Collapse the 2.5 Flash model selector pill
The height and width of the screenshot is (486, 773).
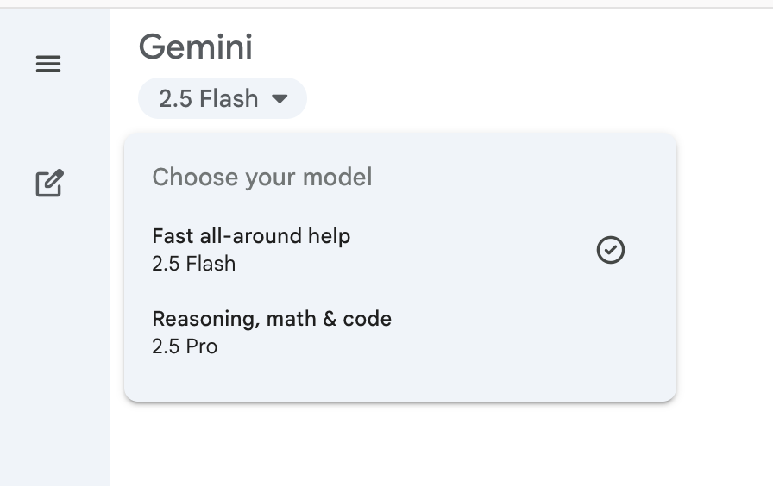(222, 99)
